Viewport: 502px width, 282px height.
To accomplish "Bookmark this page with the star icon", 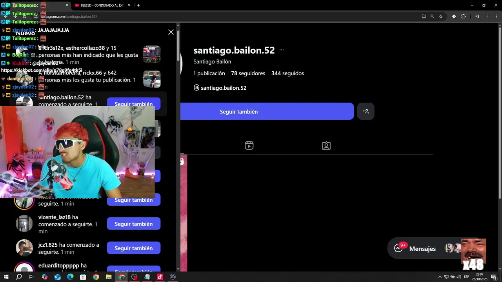I will coord(441,16).
